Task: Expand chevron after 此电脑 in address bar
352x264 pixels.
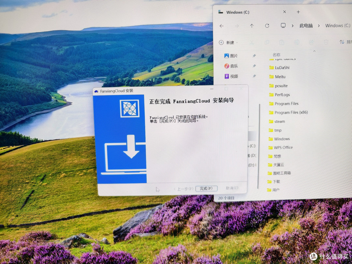Action: coord(319,26)
